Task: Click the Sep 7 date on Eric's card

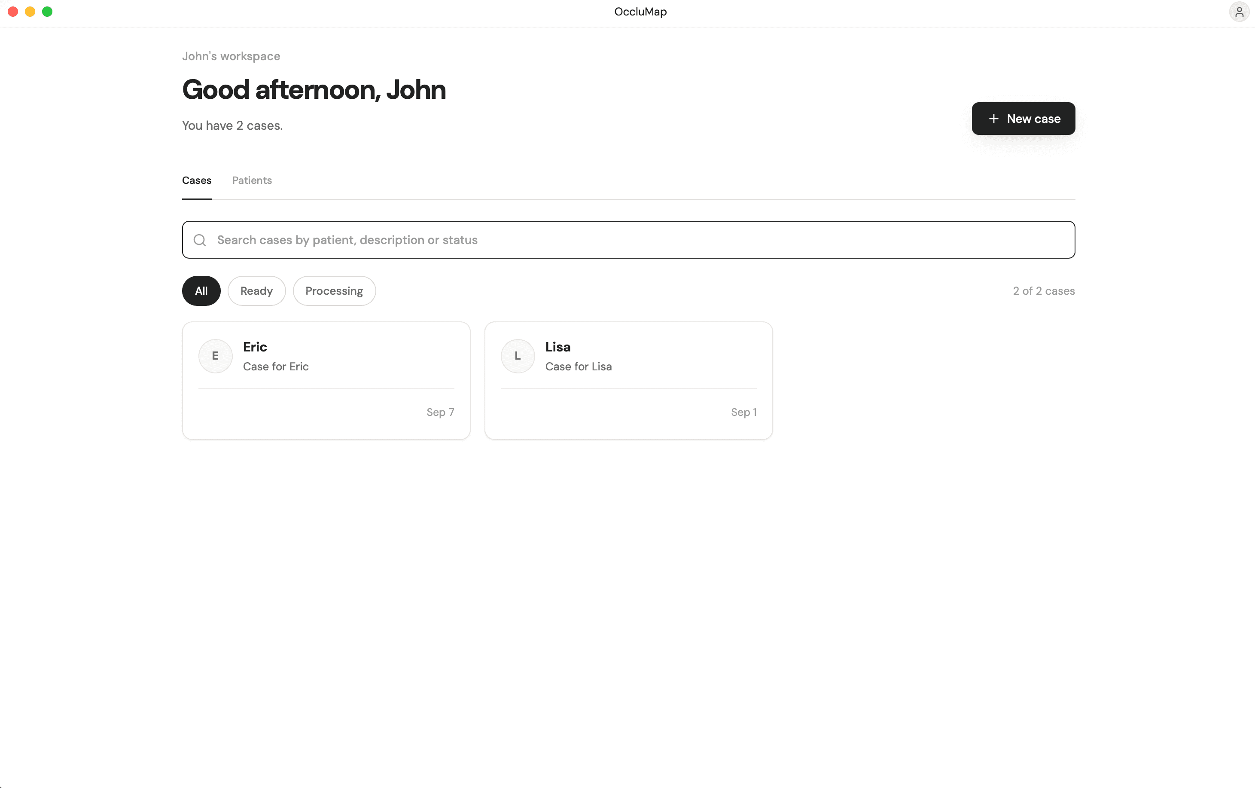Action: [440, 412]
